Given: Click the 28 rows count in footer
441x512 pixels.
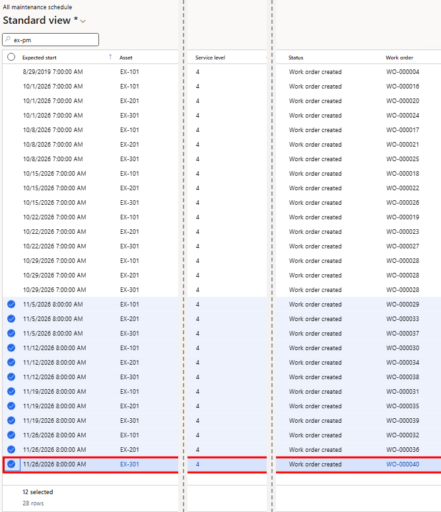Looking at the screenshot, I should tap(33, 503).
